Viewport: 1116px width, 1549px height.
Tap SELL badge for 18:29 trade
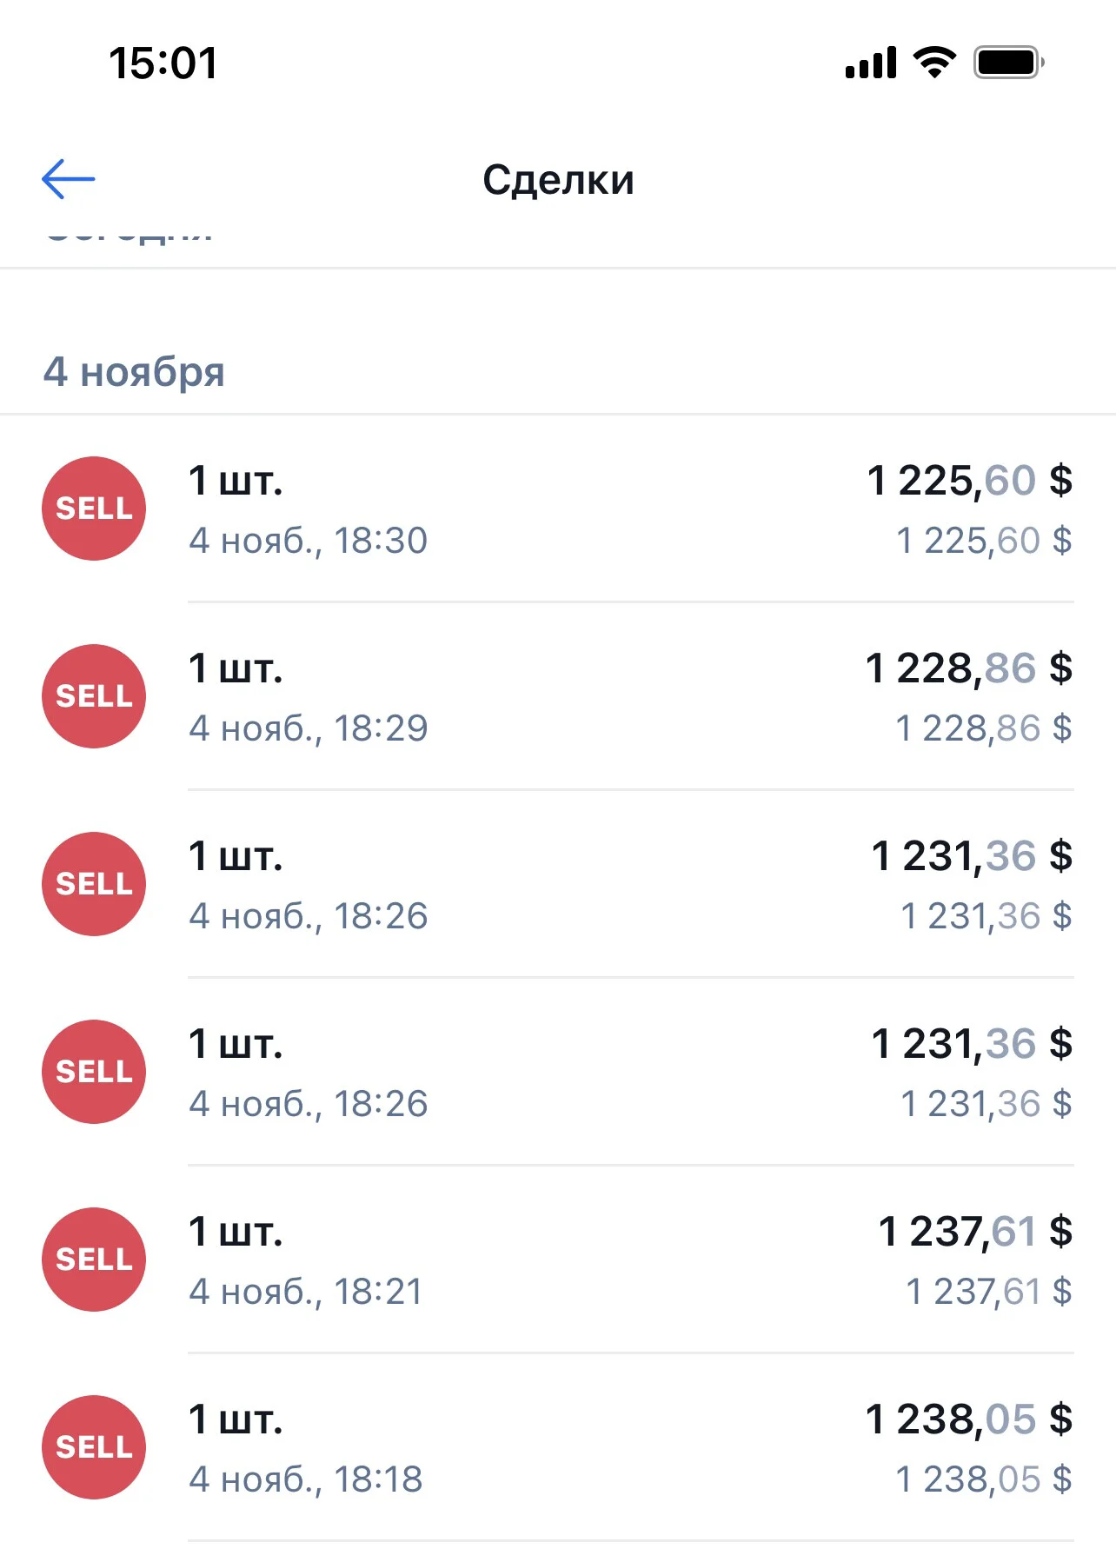(94, 696)
